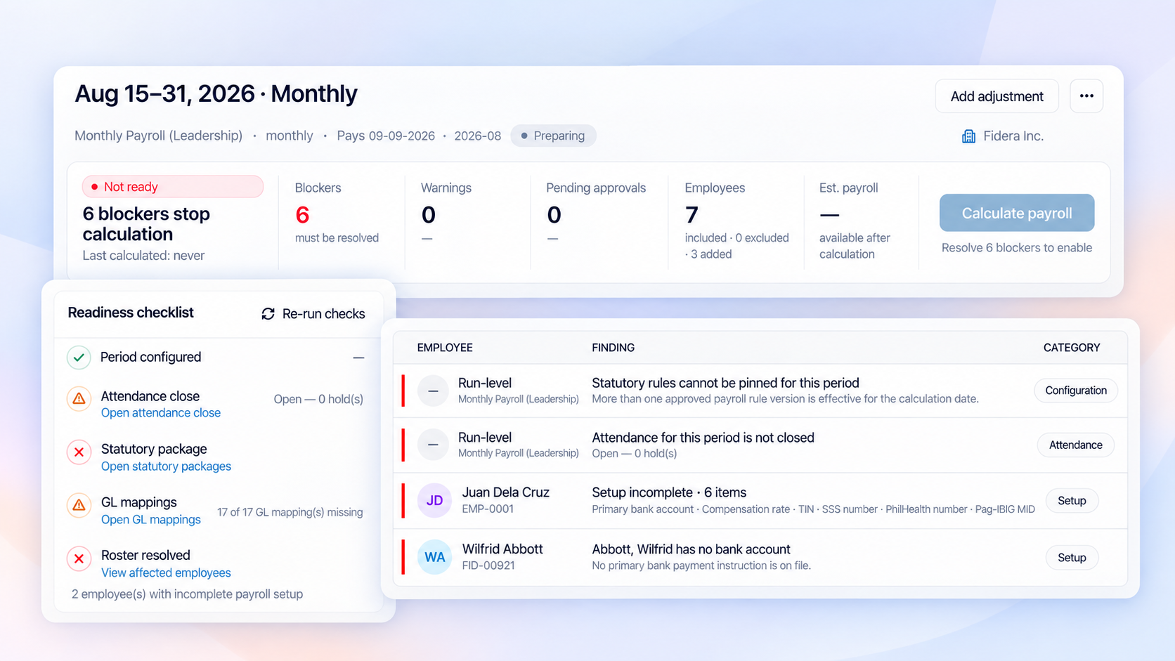Click the 'Statutory rules cannot be pinned for this period' finding
The image size is (1175, 661).
coord(725,383)
